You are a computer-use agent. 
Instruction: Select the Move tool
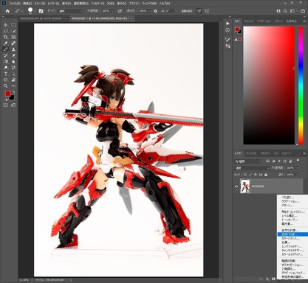pyautogui.click(x=5, y=25)
